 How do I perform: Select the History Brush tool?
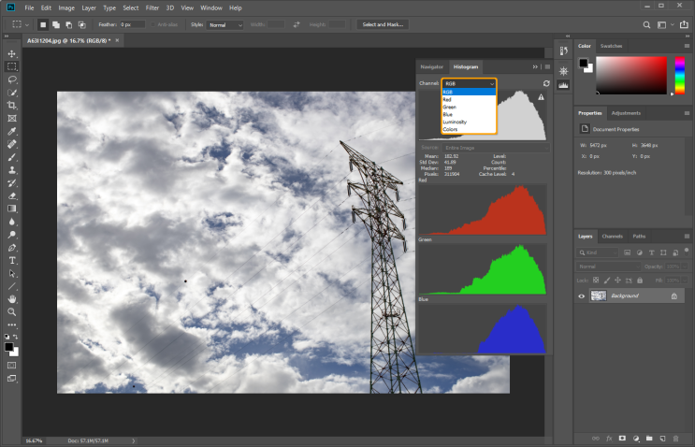pos(12,183)
